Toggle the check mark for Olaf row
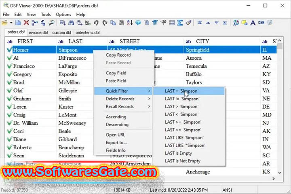Viewport: 291px width, 194px height. click(9, 91)
